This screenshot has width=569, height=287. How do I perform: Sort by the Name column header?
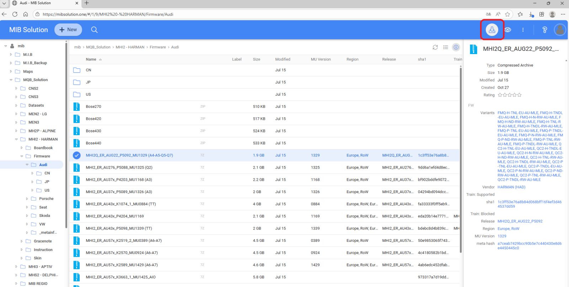(91, 59)
